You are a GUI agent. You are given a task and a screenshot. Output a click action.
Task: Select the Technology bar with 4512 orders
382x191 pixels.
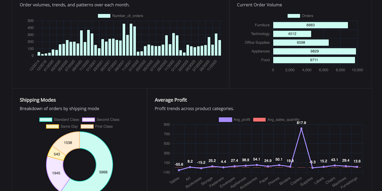coord(292,34)
